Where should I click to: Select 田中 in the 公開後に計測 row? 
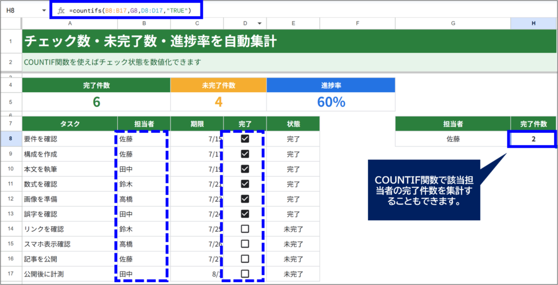coord(144,274)
